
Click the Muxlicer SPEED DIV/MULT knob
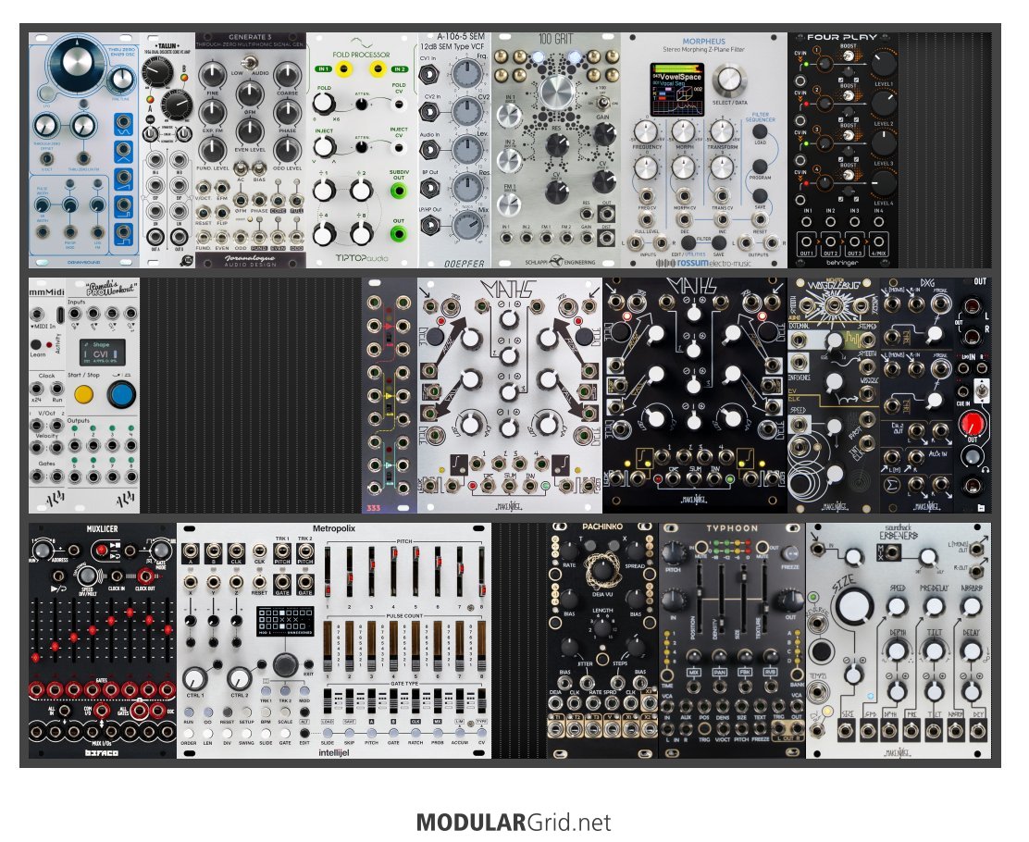(87, 576)
